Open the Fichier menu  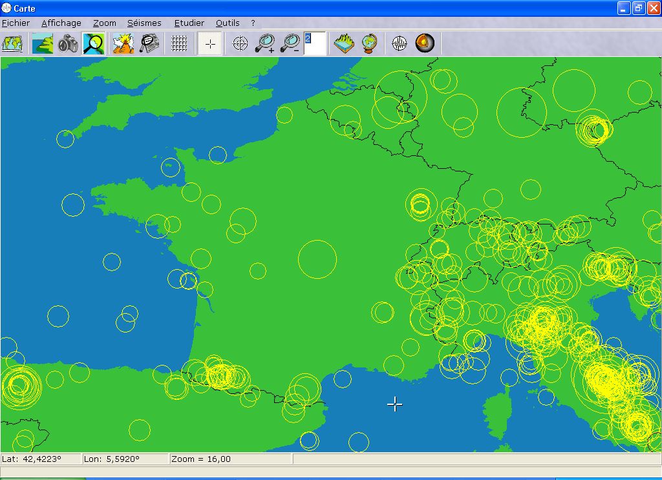(16, 23)
